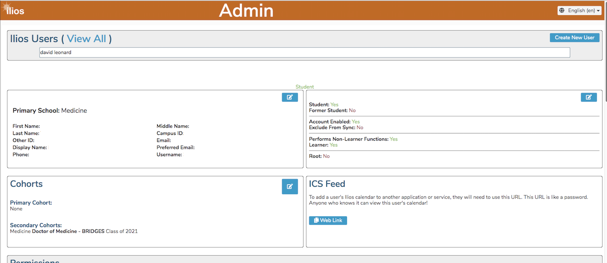Image resolution: width=607 pixels, height=263 pixels.
Task: Click the Former Student: No status
Action: click(332, 110)
